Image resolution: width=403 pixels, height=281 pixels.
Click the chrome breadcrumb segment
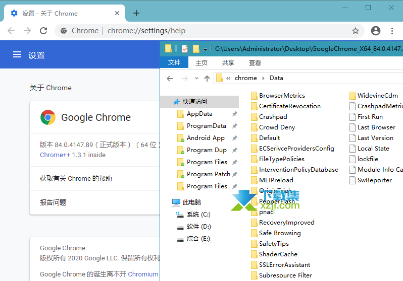click(x=246, y=78)
